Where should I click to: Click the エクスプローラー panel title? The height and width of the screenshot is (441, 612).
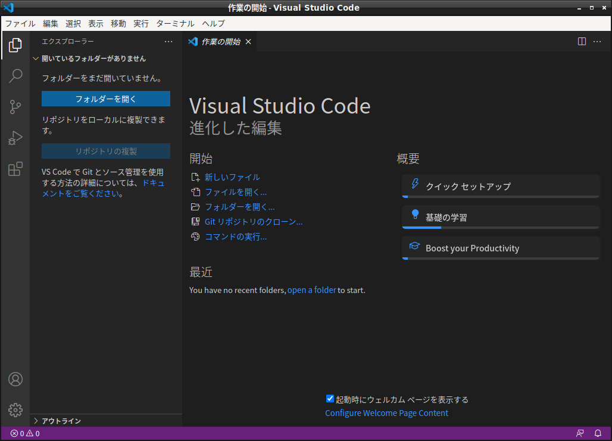[68, 41]
